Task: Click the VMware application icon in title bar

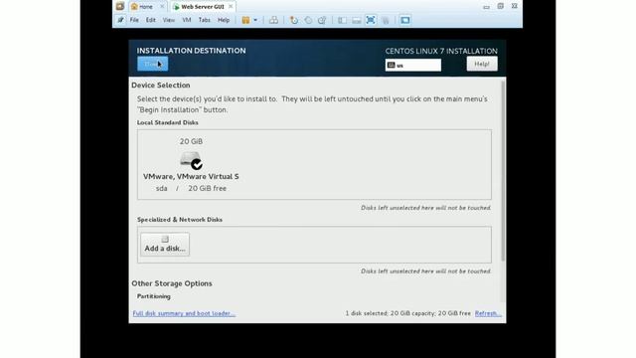Action: (x=120, y=6)
